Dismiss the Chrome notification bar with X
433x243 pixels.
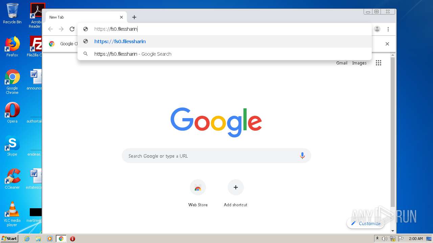point(387,44)
